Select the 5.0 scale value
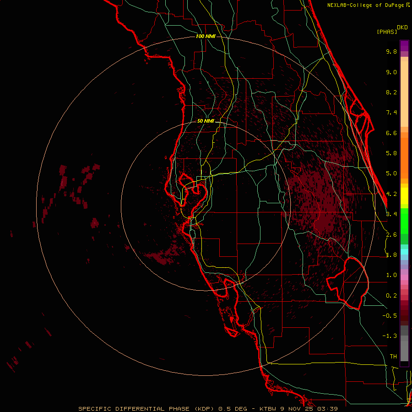The width and height of the screenshot is (412, 412). pos(391,173)
